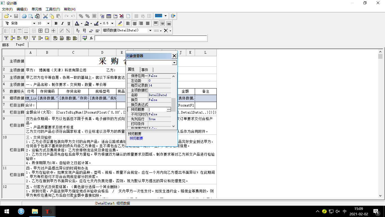Image resolution: width=385 pixels, height=217 pixels.
Task: Select column header D
Action: click(102, 53)
